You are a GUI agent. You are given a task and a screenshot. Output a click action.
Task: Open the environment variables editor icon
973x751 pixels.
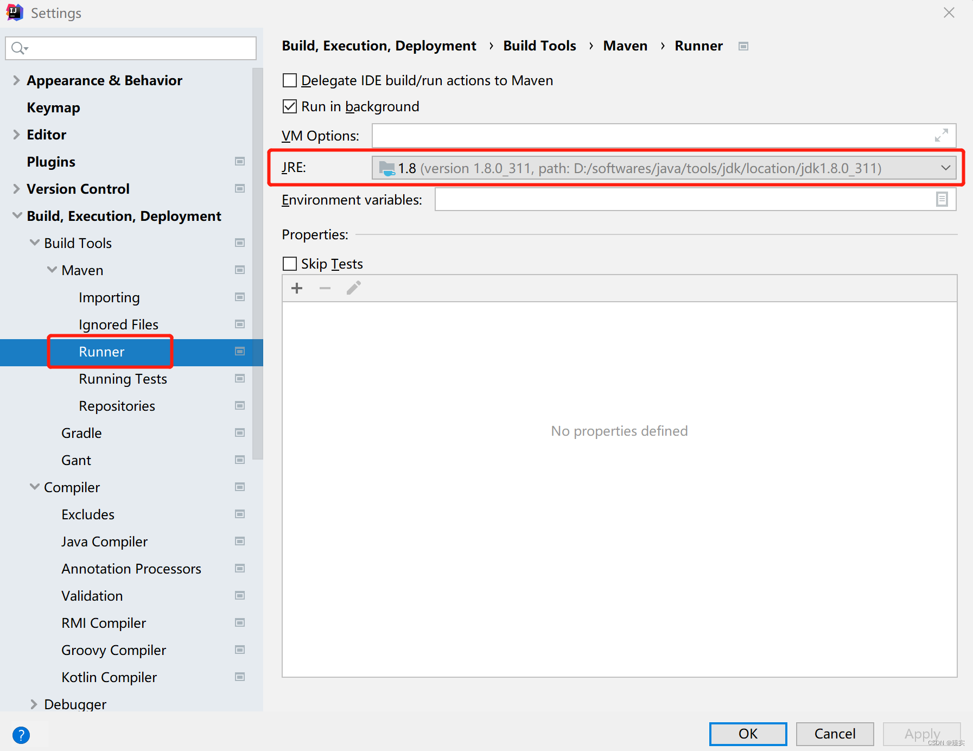pyautogui.click(x=942, y=199)
